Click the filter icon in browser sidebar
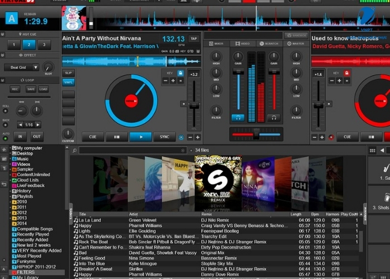This screenshot has height=279, width=390. 4,169
